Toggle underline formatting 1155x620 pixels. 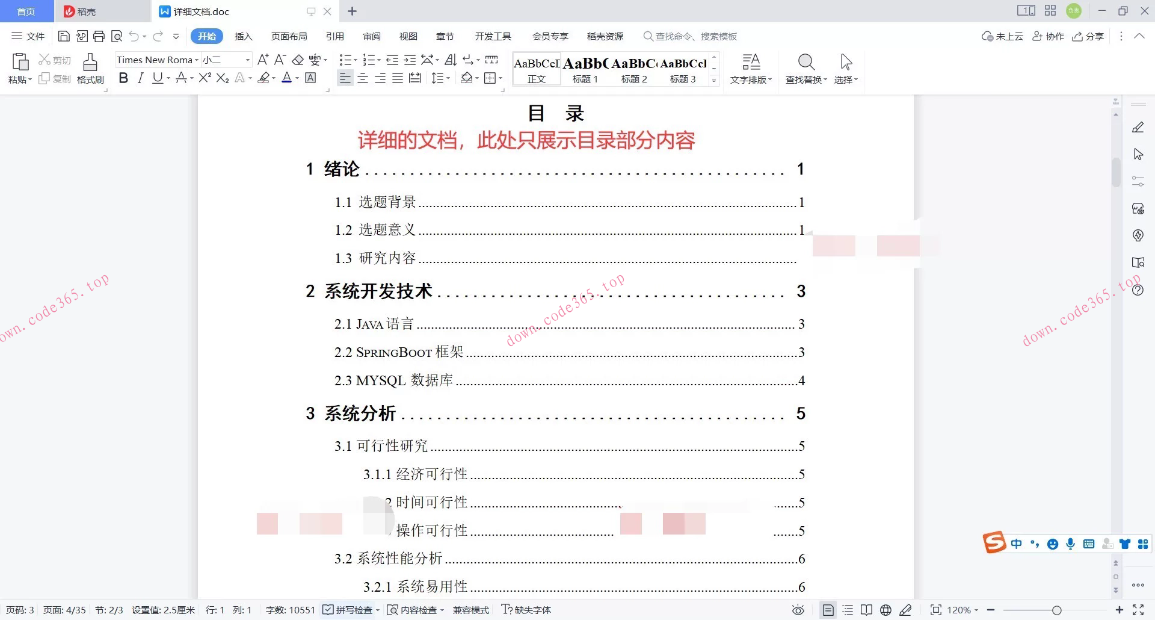(157, 78)
